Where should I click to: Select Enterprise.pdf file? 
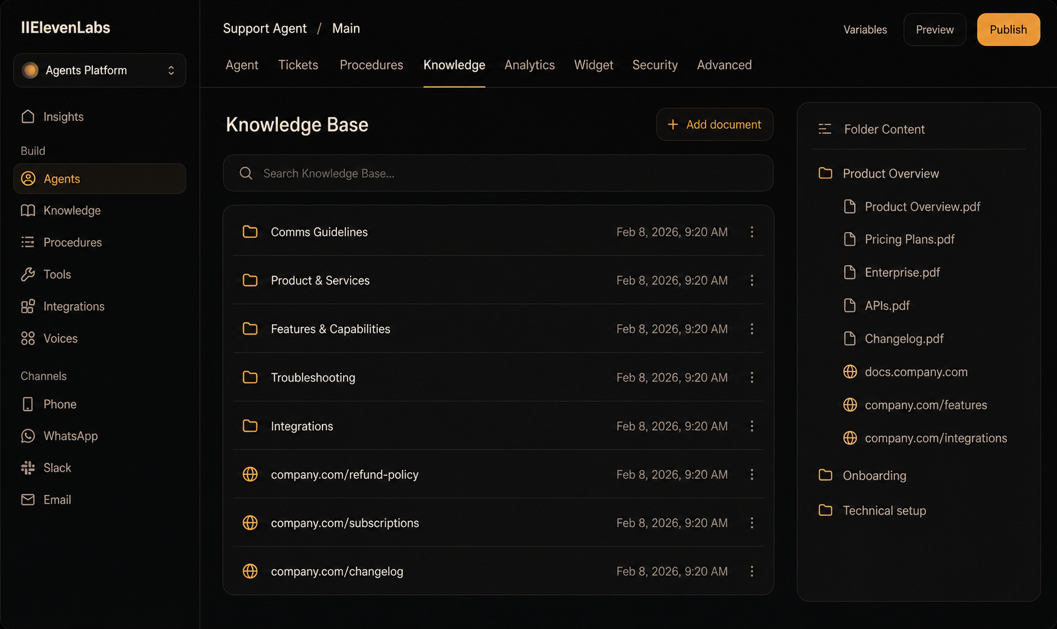tap(892, 272)
